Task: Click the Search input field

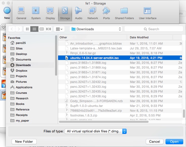Action: [x=153, y=29]
